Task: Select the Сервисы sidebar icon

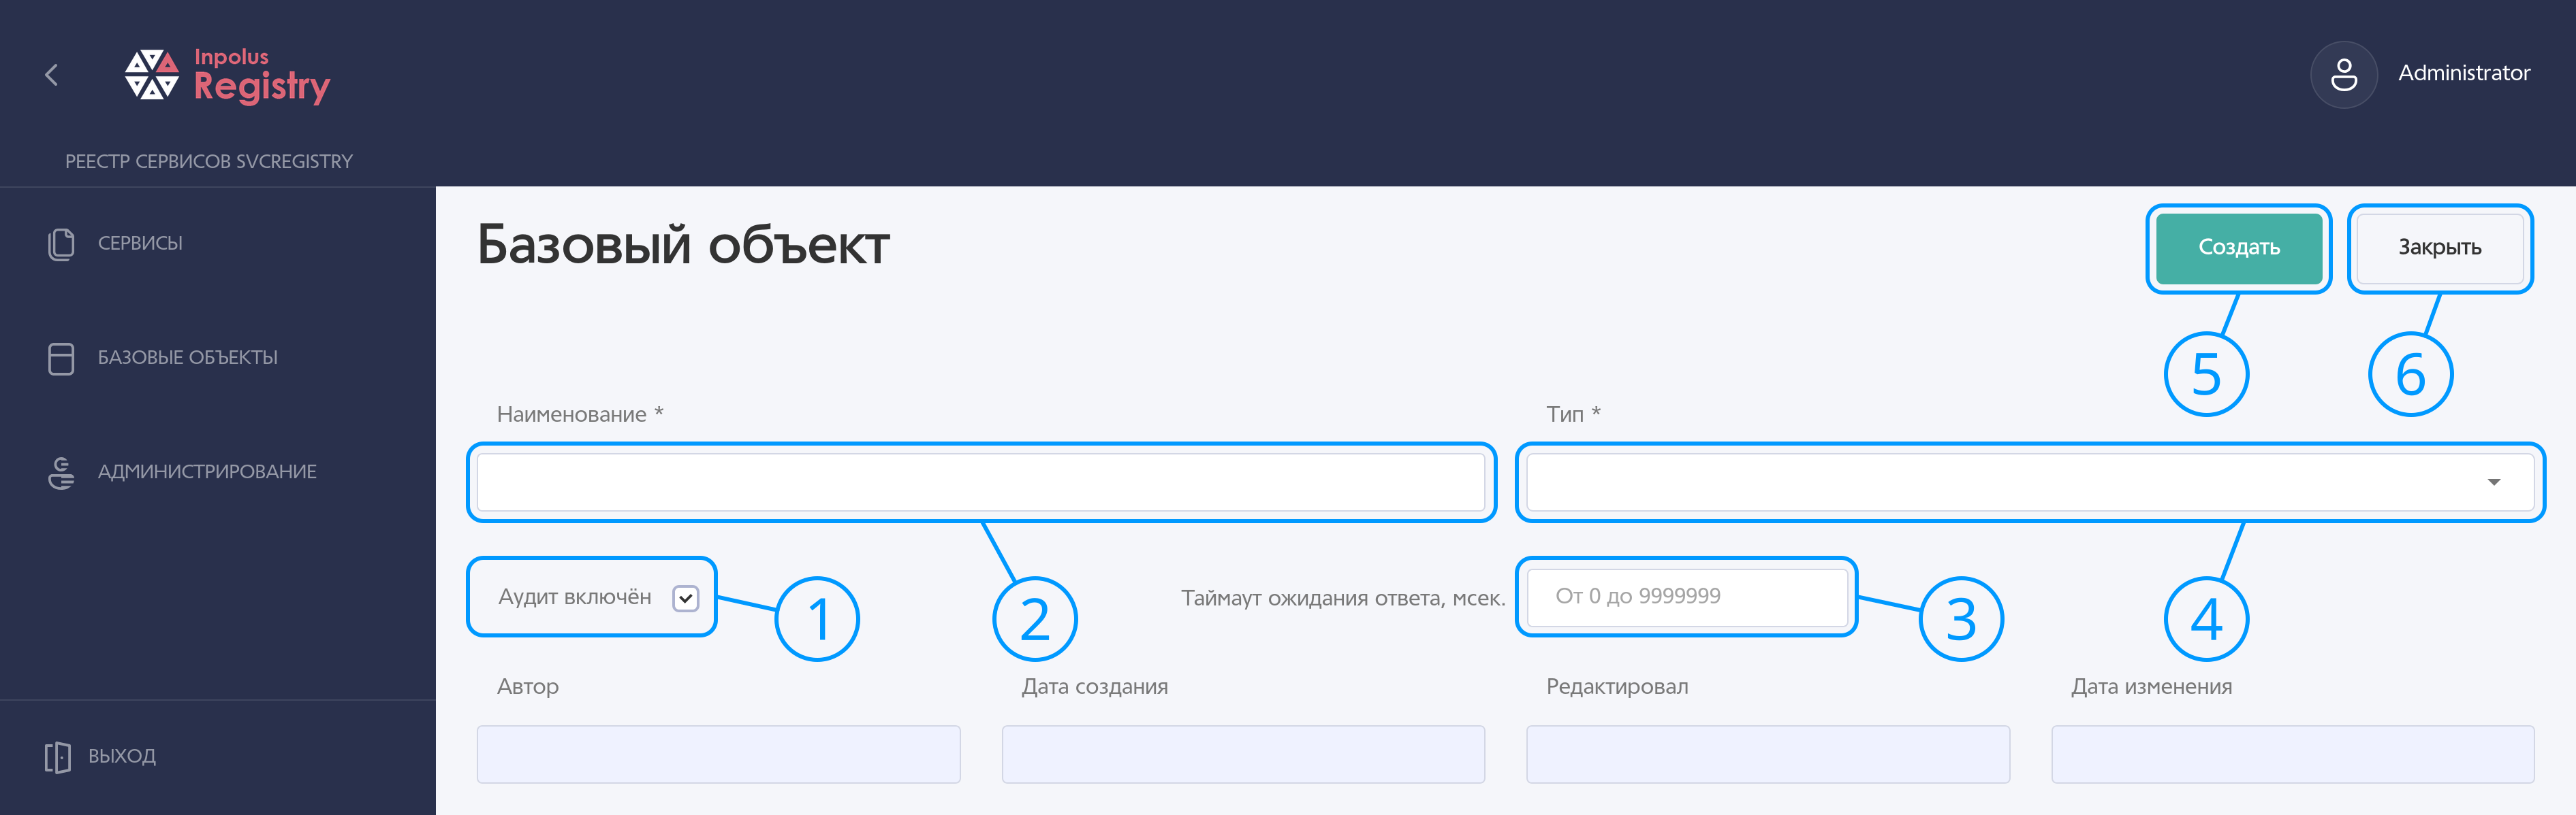Action: 61,244
